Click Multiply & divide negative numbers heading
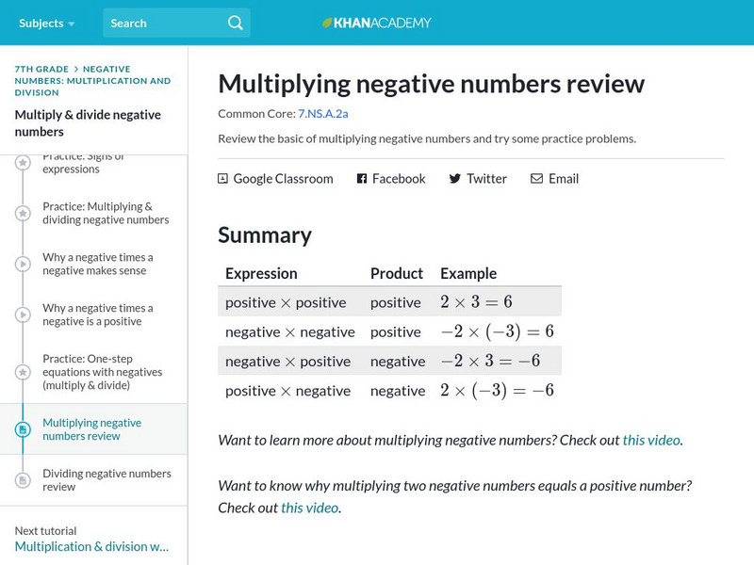 point(88,122)
